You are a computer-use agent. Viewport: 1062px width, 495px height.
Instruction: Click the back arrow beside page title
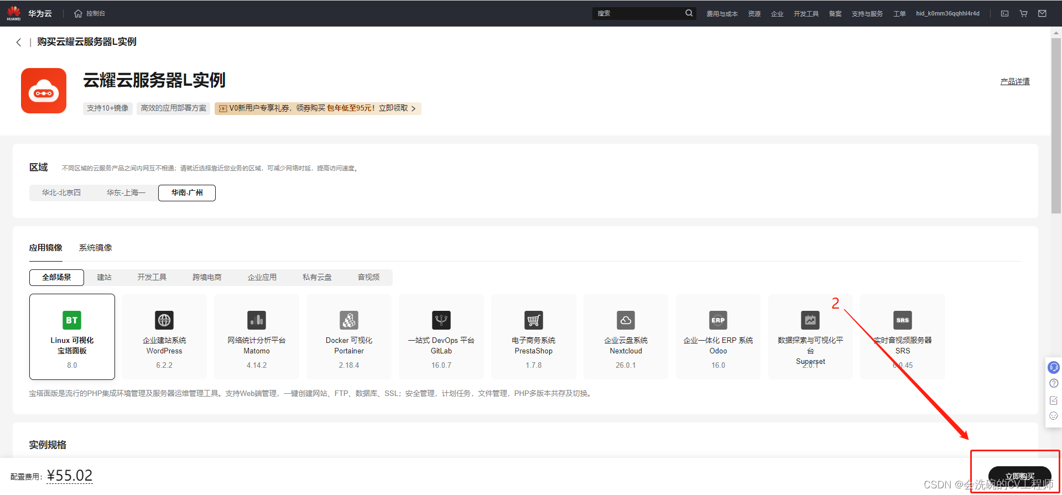point(19,42)
